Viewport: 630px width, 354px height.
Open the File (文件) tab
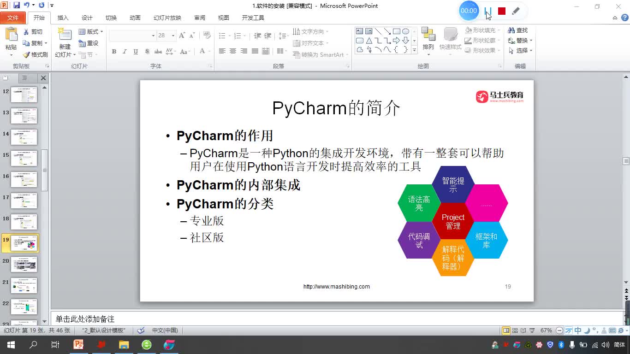13,18
